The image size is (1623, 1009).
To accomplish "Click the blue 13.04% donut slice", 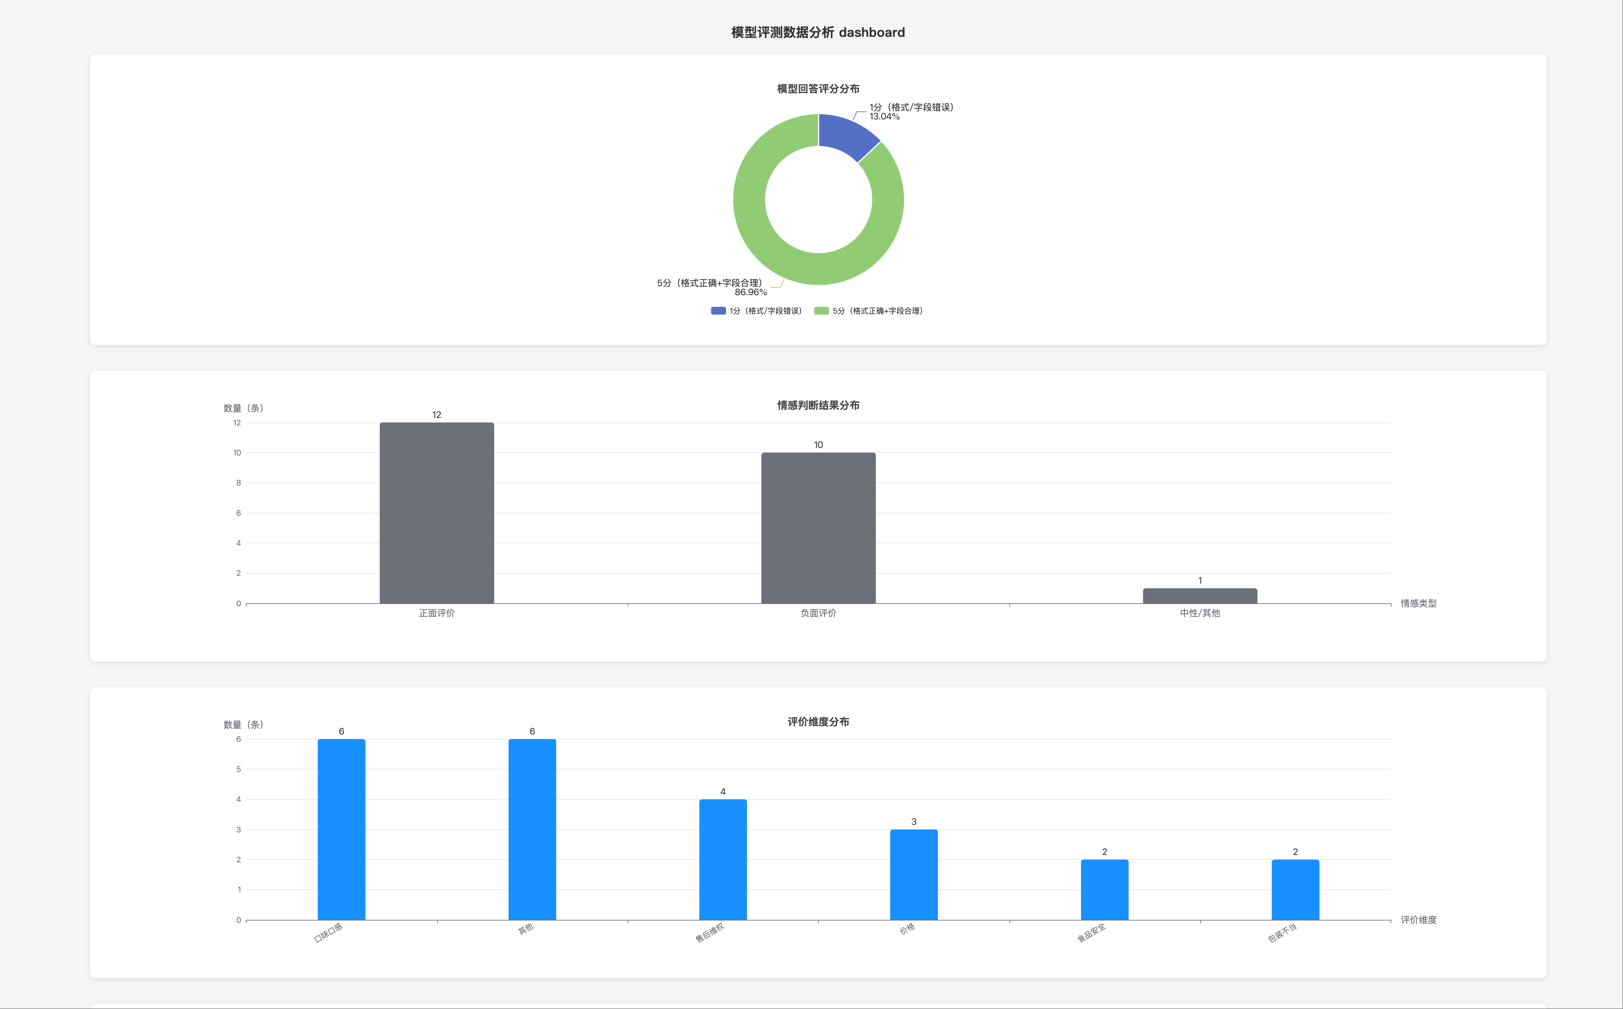I will click(x=845, y=135).
